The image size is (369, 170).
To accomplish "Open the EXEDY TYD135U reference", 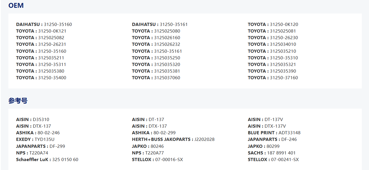I will coord(35,139).
